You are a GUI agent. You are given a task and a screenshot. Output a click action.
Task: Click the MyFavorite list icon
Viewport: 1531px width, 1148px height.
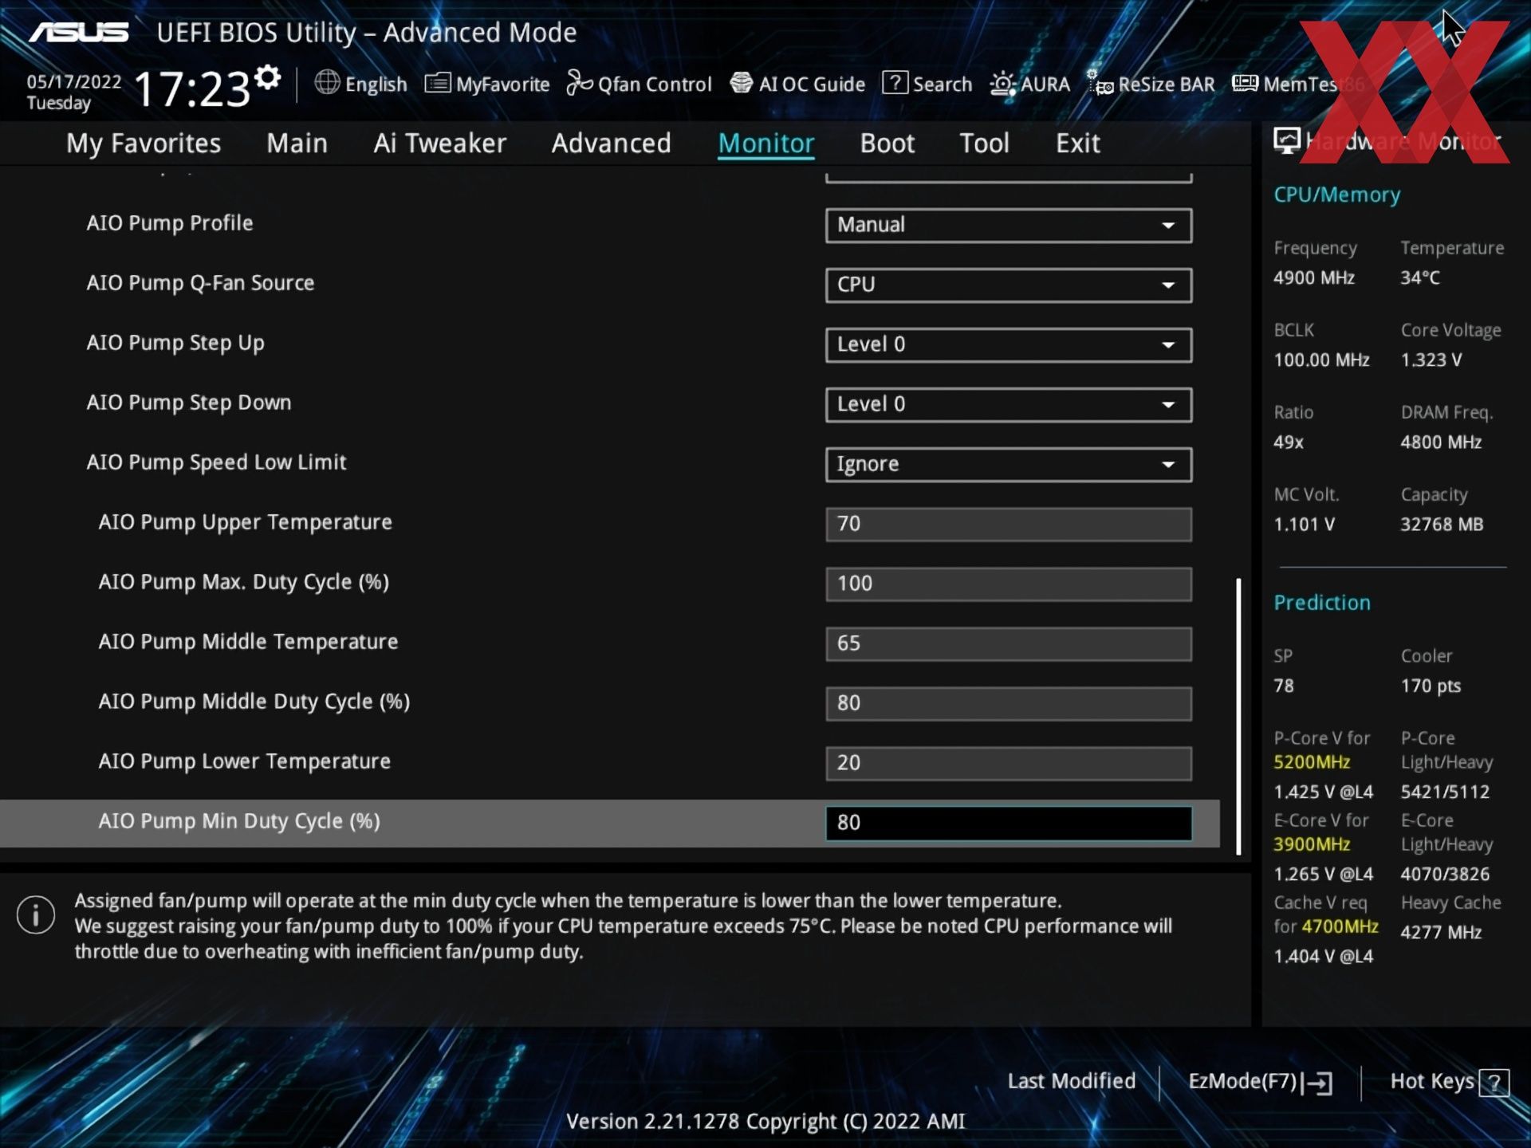coord(438,83)
